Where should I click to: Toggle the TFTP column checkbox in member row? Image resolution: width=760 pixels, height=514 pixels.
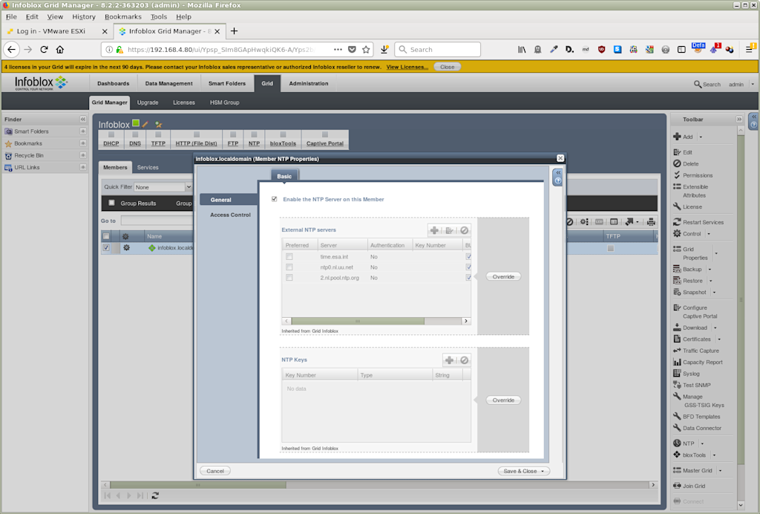pyautogui.click(x=611, y=248)
